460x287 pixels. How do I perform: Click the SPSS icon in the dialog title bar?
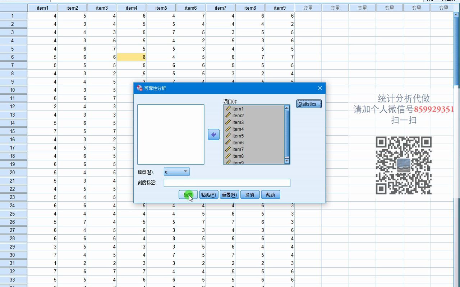140,88
